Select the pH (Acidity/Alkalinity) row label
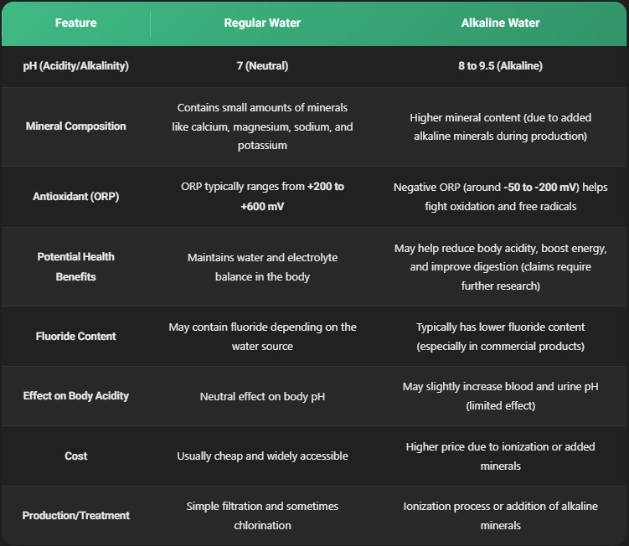Viewport: 629px width, 546px height. click(x=76, y=66)
